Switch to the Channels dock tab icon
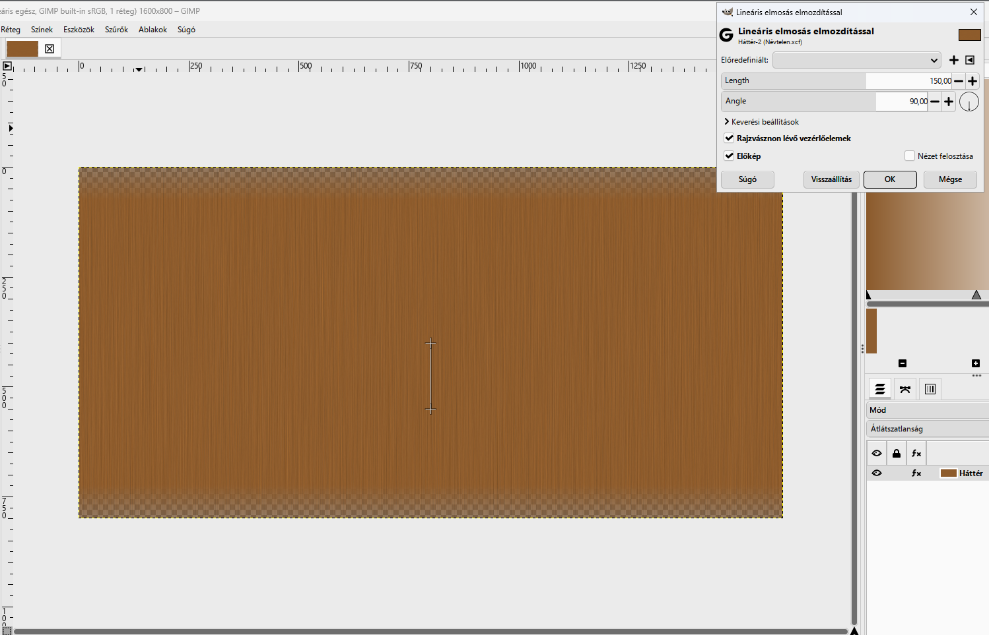The image size is (989, 635). click(930, 389)
